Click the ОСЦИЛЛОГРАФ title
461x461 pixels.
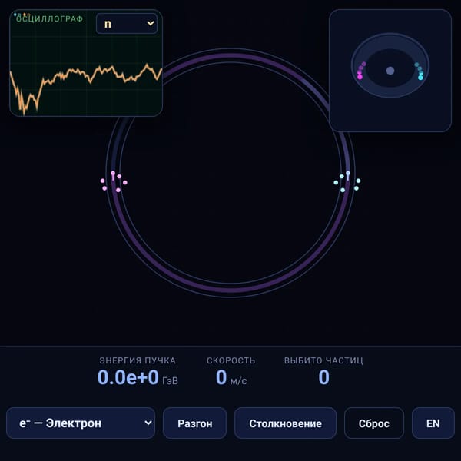pyautogui.click(x=49, y=18)
